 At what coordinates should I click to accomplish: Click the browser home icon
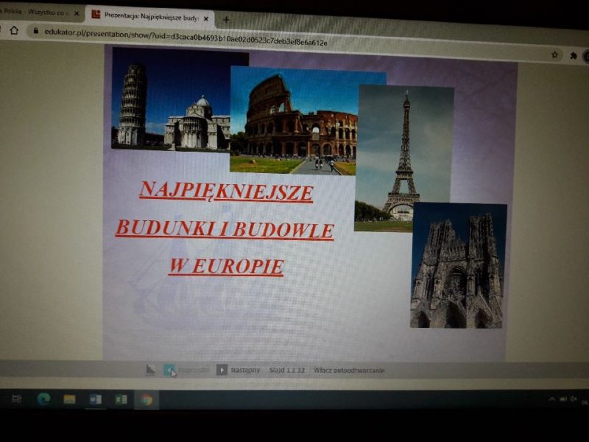(x=14, y=30)
